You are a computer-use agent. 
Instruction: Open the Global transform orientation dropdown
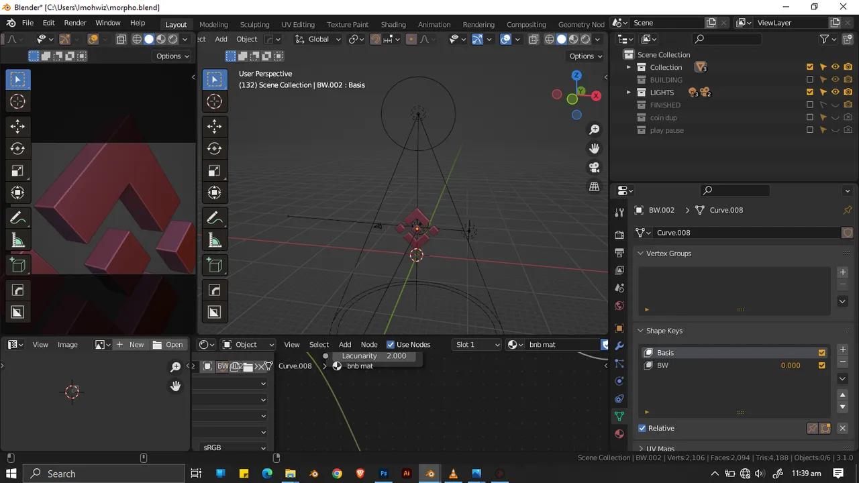tap(318, 40)
